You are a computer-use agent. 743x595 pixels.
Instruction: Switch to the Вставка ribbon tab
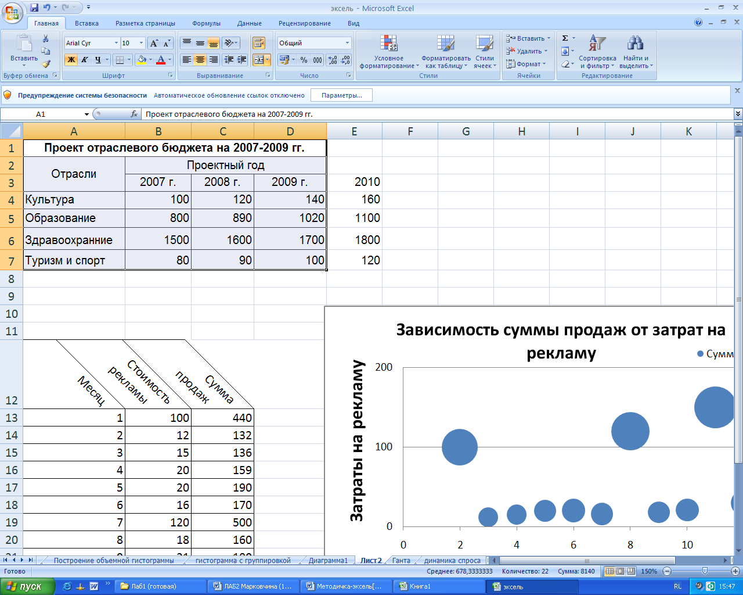(86, 23)
